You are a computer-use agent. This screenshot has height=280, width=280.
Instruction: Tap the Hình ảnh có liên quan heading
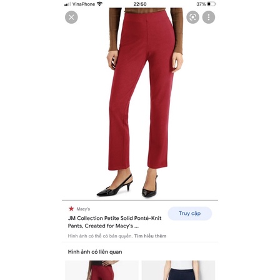click(x=95, y=252)
